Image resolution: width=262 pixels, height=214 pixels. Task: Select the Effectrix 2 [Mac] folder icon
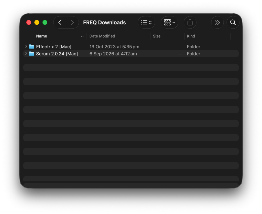coord(31,46)
